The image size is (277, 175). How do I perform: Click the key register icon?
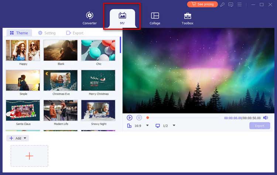click(222, 4)
